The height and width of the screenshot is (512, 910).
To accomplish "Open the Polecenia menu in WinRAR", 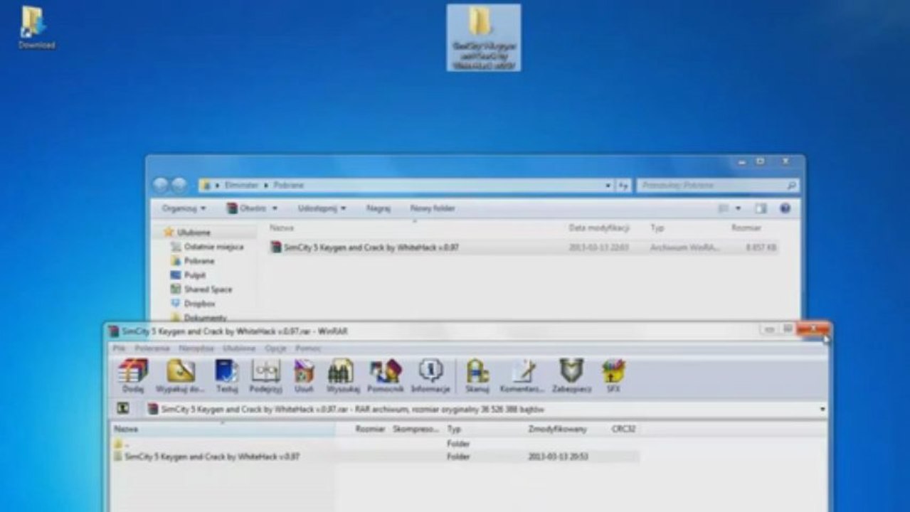I will [152, 348].
